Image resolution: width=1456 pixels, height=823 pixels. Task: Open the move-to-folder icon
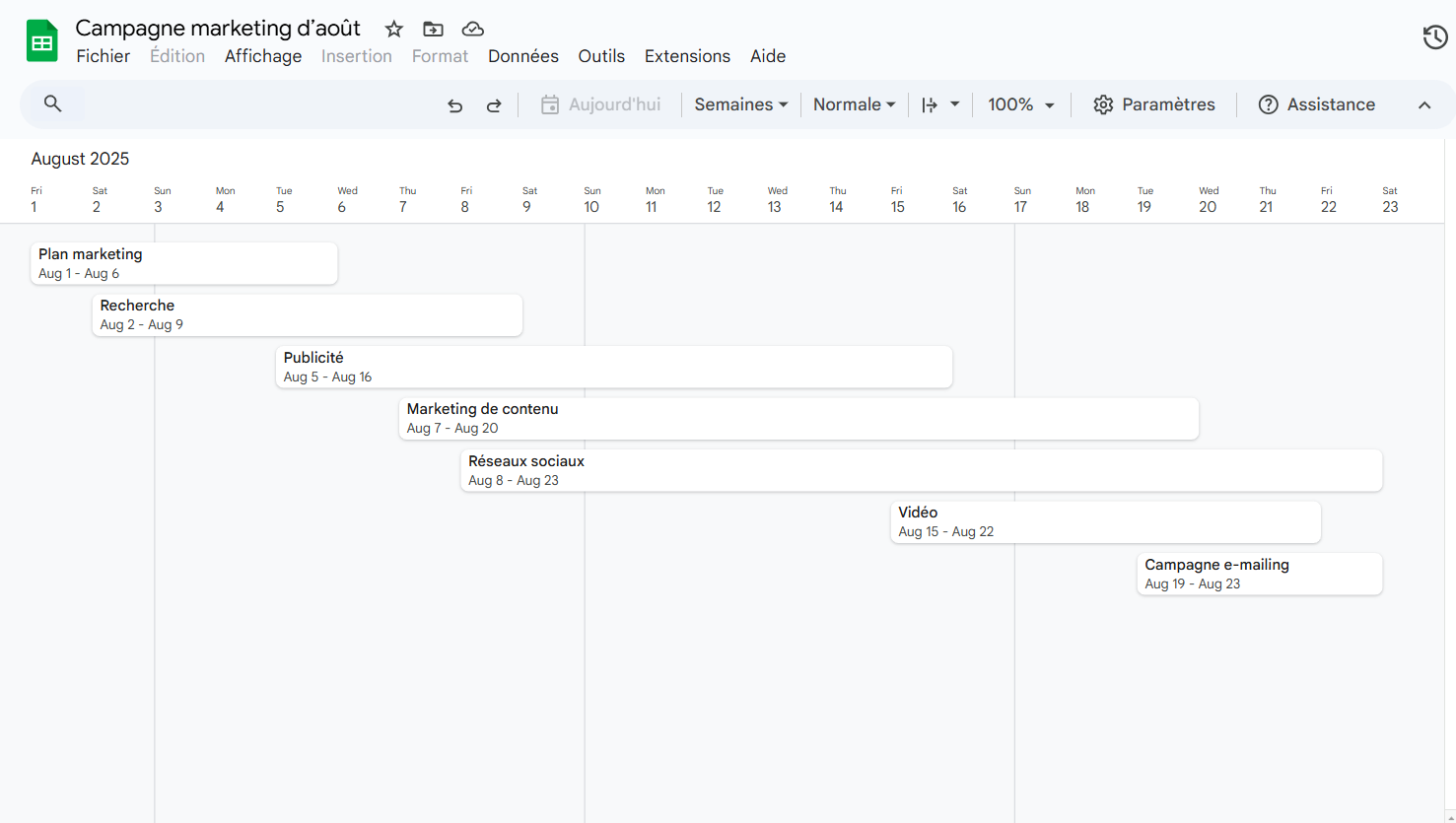point(433,29)
